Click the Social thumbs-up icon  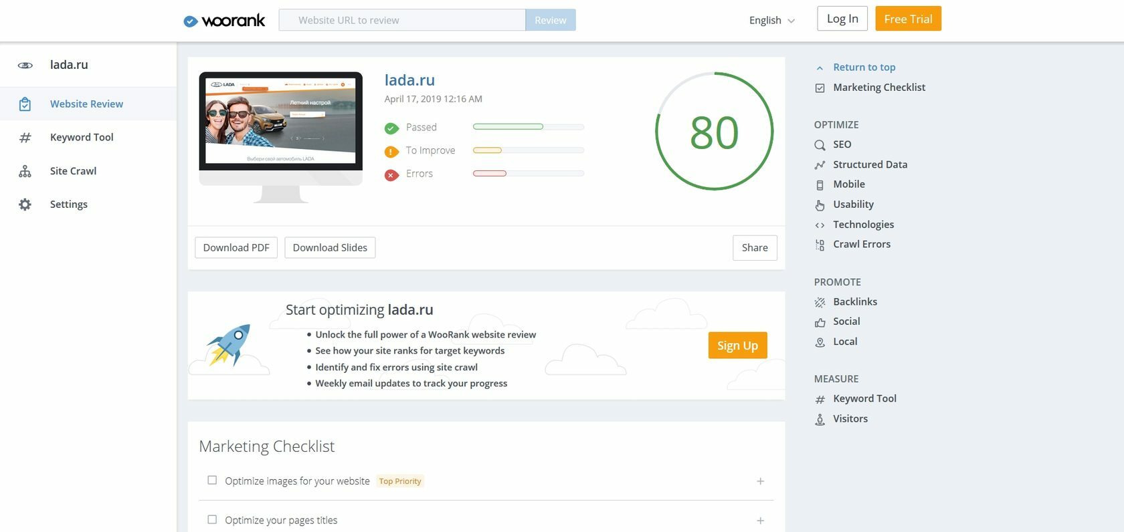point(820,322)
